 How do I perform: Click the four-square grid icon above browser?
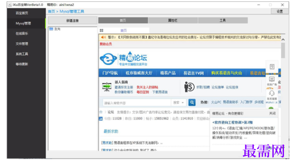tap(102, 31)
